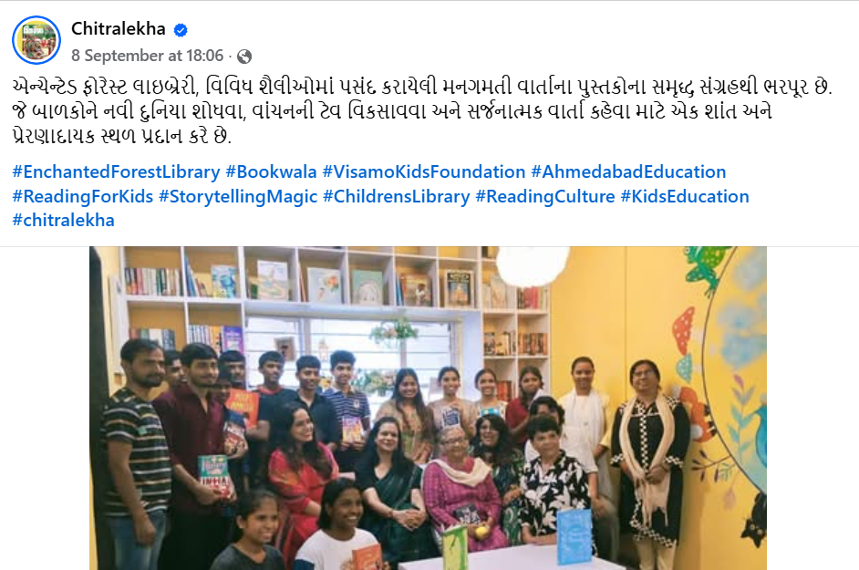
Task: Click the Gujarati post description text
Action: click(x=422, y=111)
